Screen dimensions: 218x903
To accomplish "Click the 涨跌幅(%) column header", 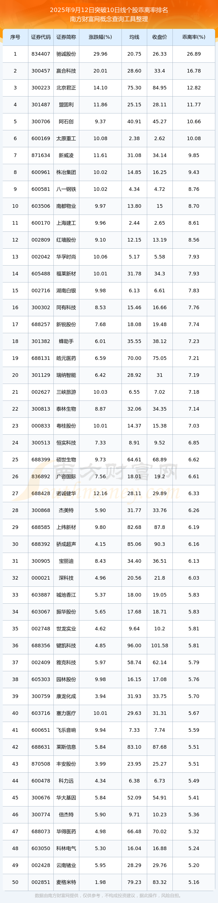I will pos(100,37).
